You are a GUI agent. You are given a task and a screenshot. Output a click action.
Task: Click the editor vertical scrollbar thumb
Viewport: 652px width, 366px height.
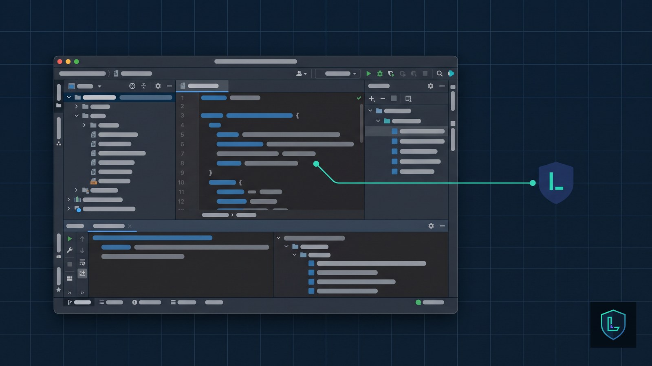[361, 124]
